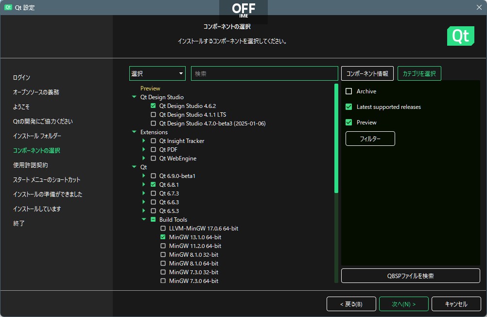Expand the Qt 6.8.1 node
Viewport: 487px width, 317px height.
[x=144, y=184]
